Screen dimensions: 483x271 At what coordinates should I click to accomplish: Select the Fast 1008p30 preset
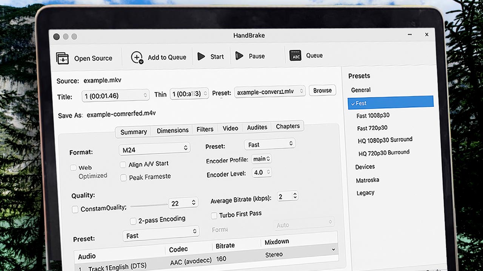(x=373, y=116)
